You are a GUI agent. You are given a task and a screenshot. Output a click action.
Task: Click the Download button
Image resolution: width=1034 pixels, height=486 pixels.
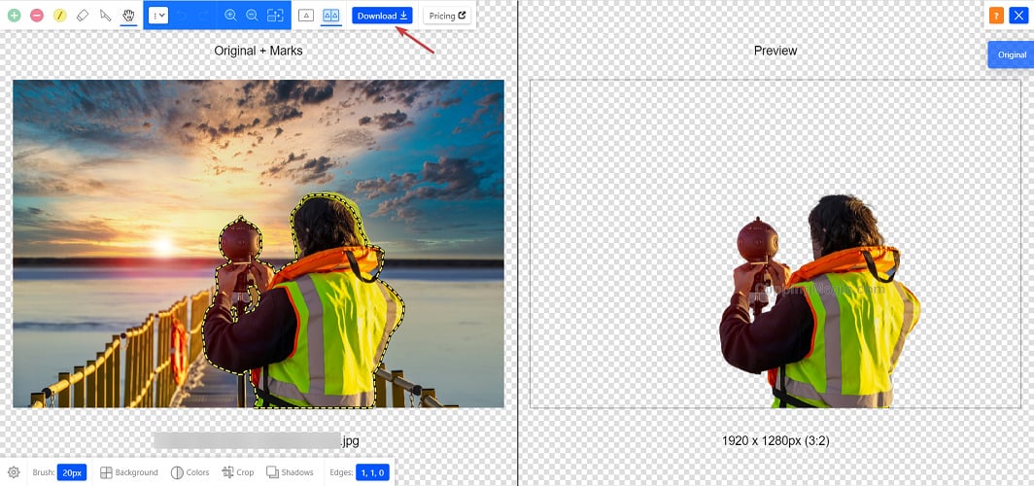pos(383,16)
